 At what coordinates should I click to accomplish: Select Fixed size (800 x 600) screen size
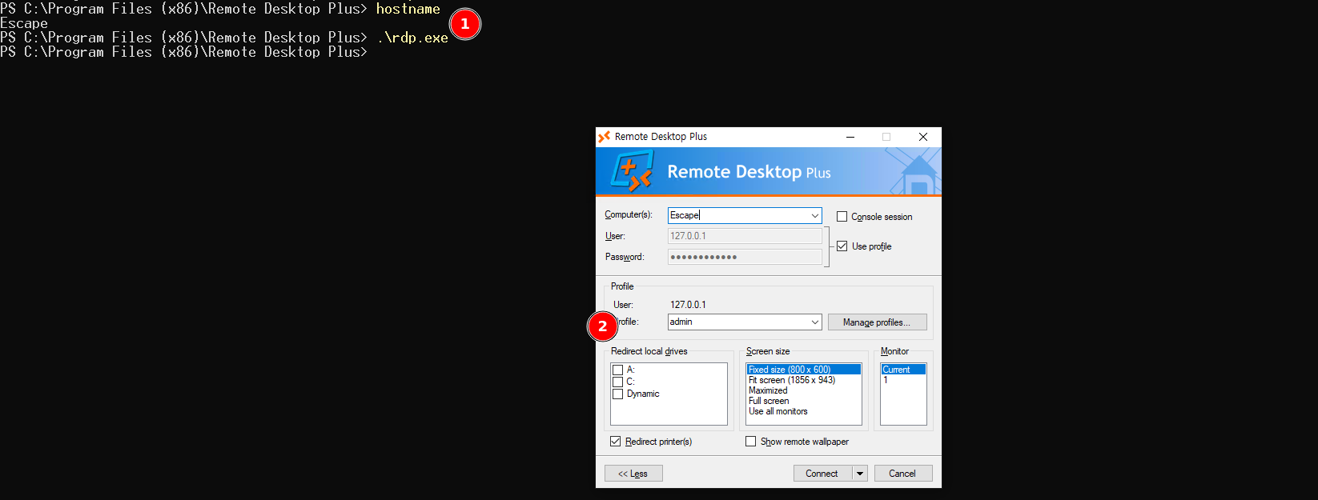[x=804, y=370]
